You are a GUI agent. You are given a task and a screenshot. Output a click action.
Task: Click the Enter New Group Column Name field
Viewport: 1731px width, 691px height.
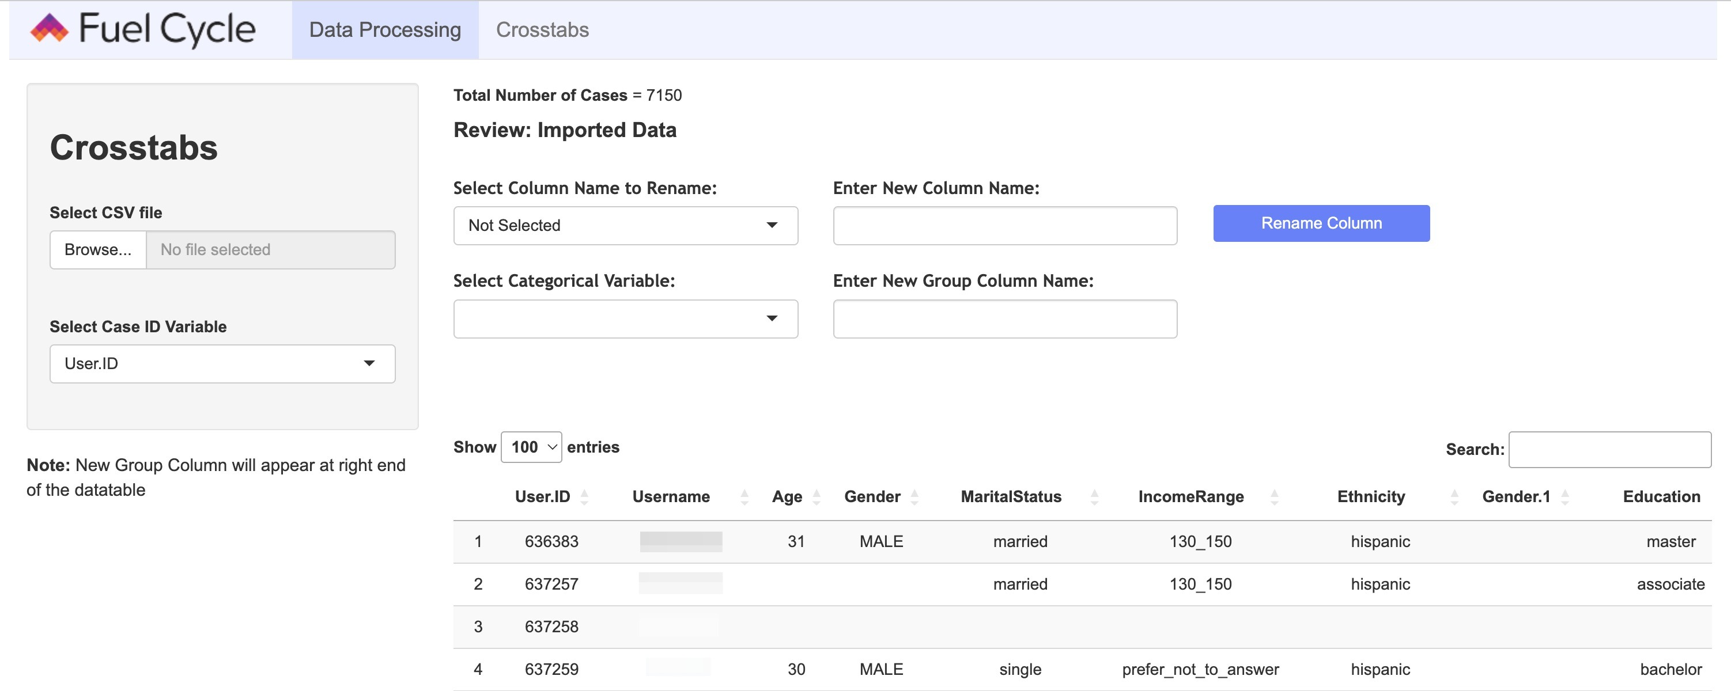pyautogui.click(x=1004, y=319)
